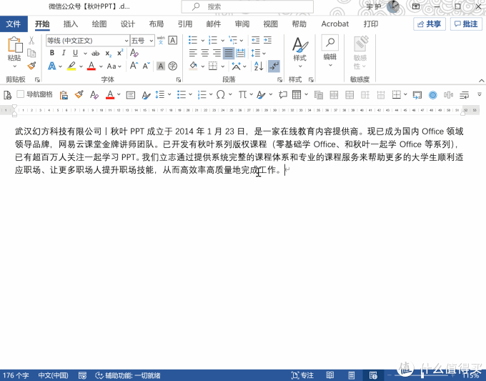The width and height of the screenshot is (486, 381).
Task: Align text right
Action: point(217,53)
